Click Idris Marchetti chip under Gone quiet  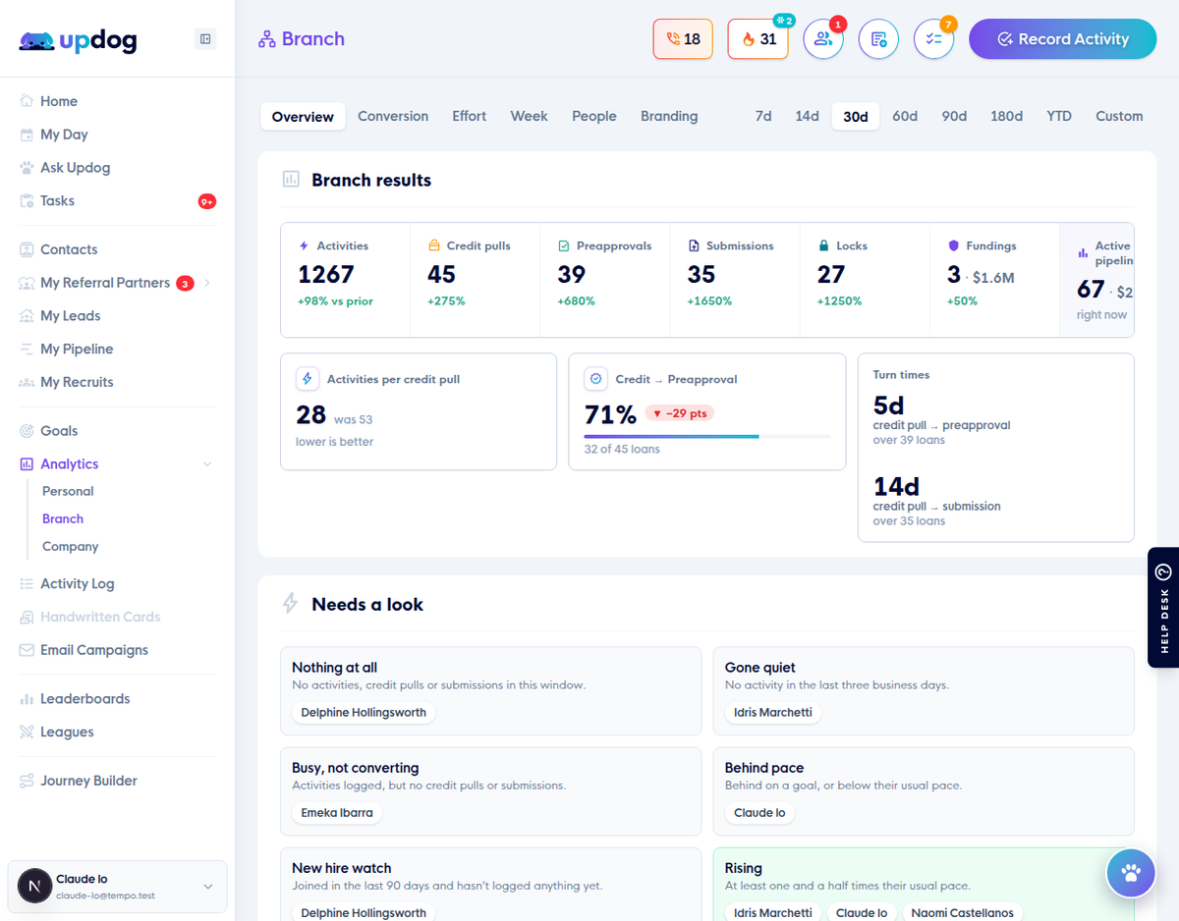point(773,713)
